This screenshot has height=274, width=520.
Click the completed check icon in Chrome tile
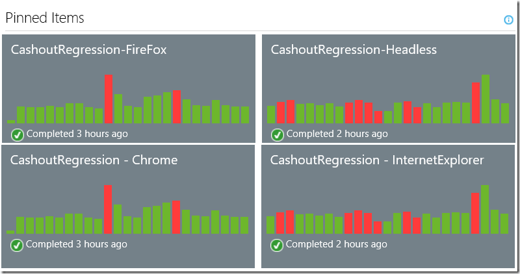(x=18, y=245)
